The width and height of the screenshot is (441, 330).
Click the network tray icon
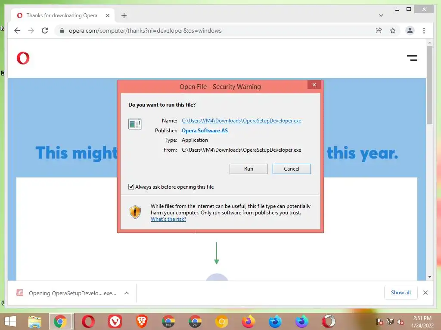390,322
